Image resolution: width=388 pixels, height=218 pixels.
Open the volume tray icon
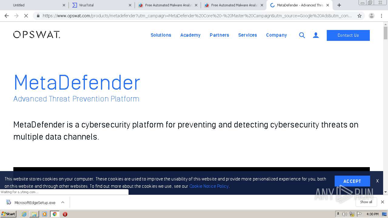pos(345,214)
